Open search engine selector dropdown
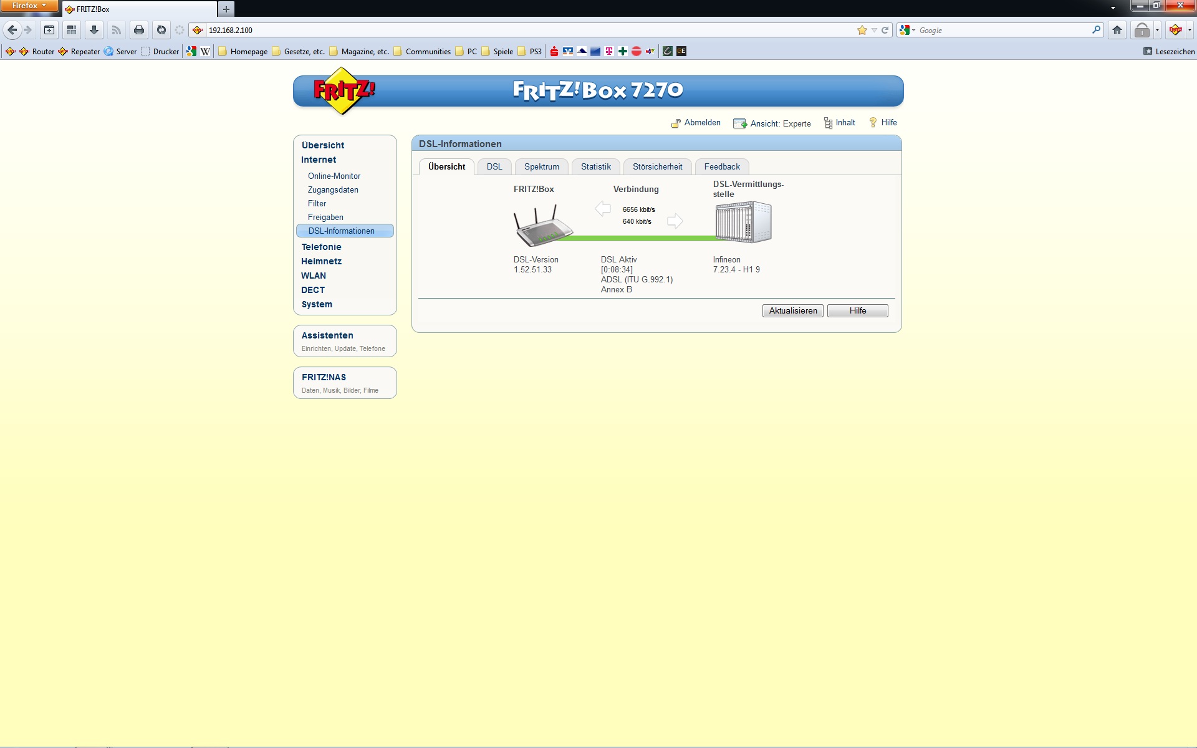 (x=907, y=30)
